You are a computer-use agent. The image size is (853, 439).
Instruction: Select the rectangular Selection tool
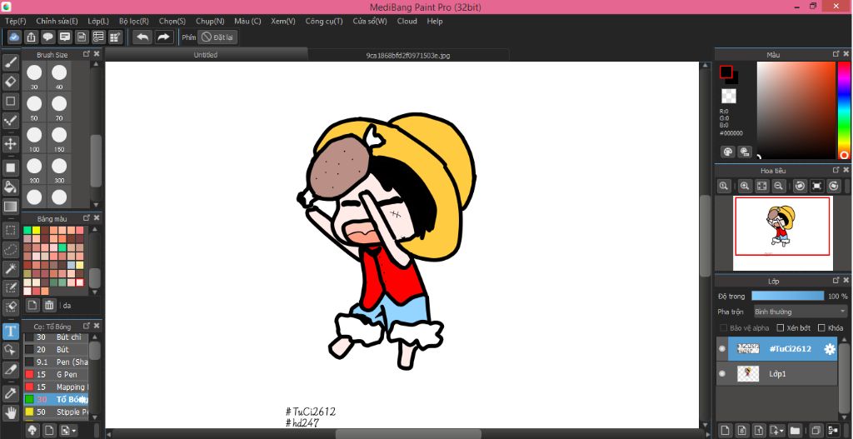pyautogui.click(x=10, y=230)
